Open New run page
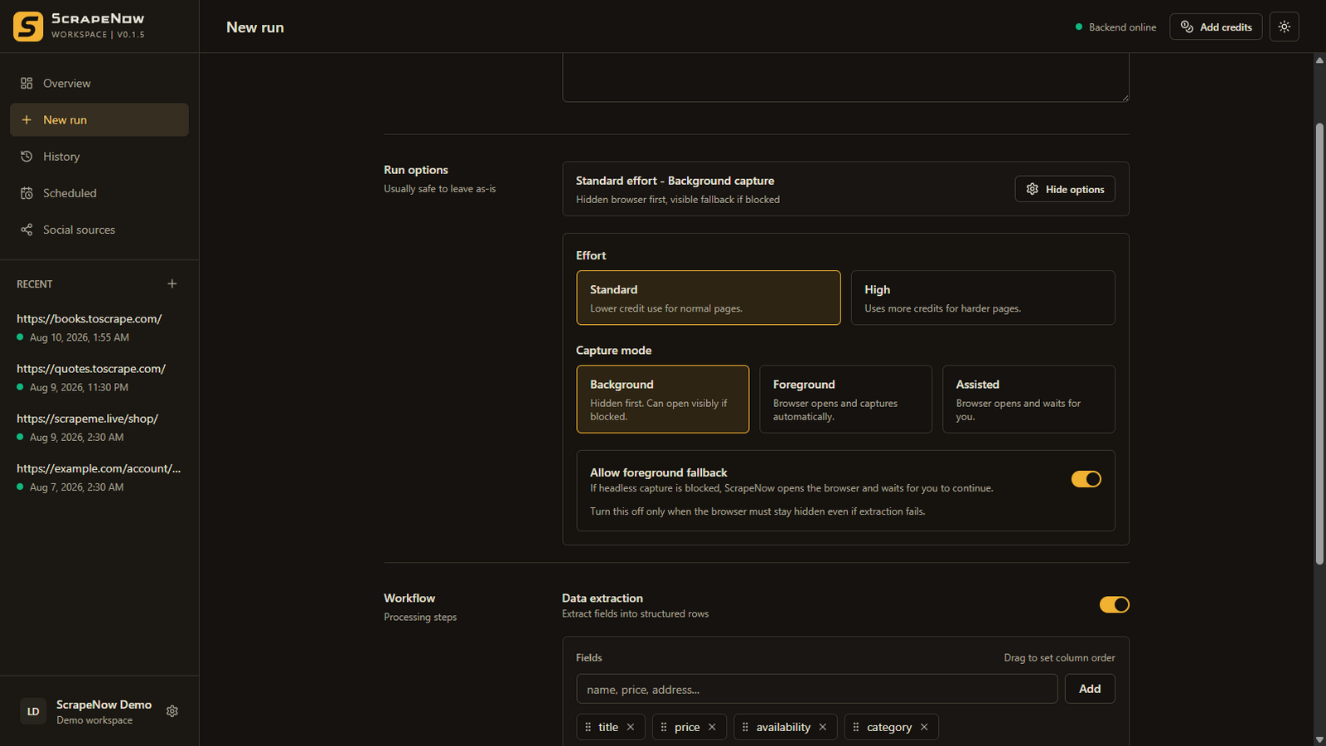Viewport: 1326px width, 746px height. (x=99, y=120)
